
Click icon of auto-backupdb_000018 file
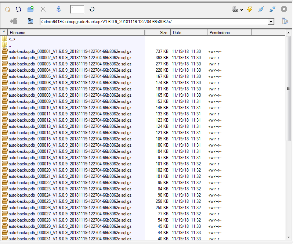5,158
